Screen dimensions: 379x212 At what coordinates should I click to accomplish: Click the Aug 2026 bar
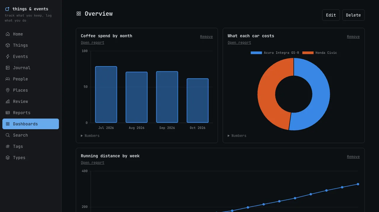click(x=136, y=97)
